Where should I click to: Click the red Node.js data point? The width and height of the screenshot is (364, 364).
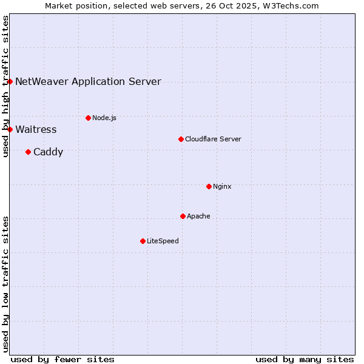pos(88,118)
